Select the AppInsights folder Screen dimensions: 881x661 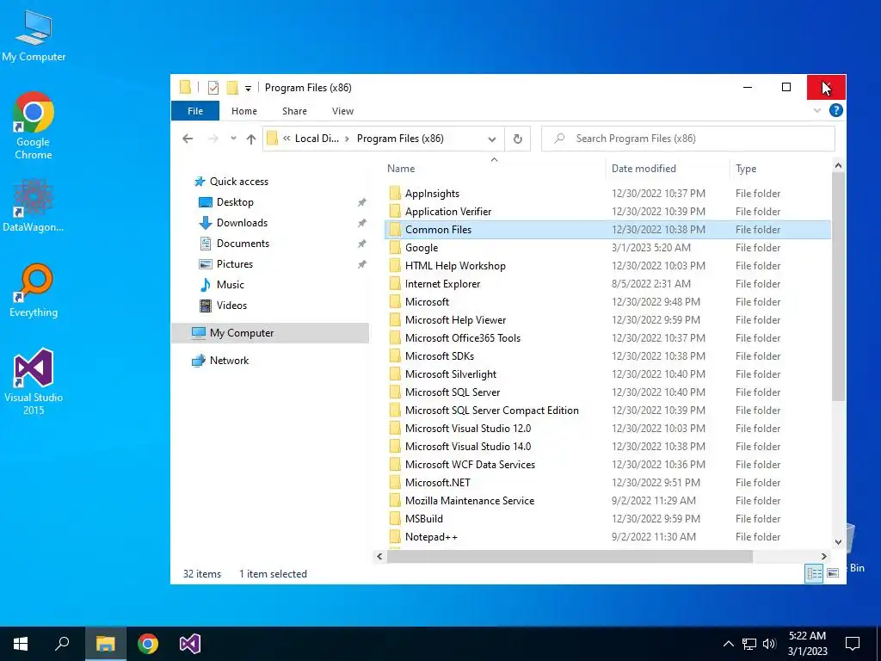pos(607,194)
